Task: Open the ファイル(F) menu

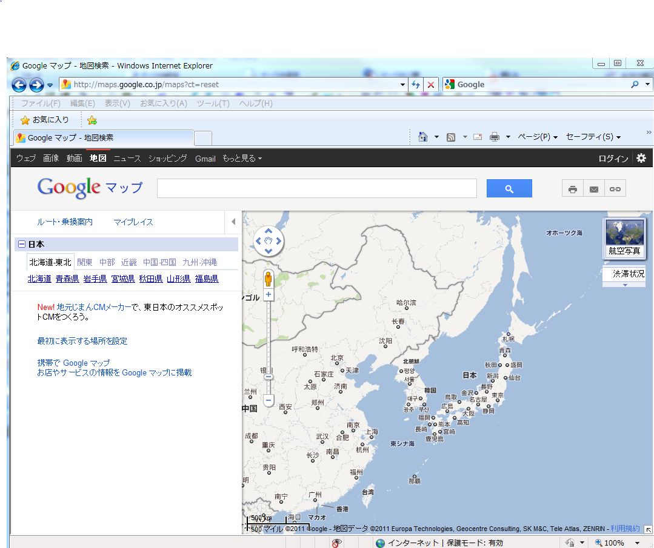Action: click(x=41, y=104)
